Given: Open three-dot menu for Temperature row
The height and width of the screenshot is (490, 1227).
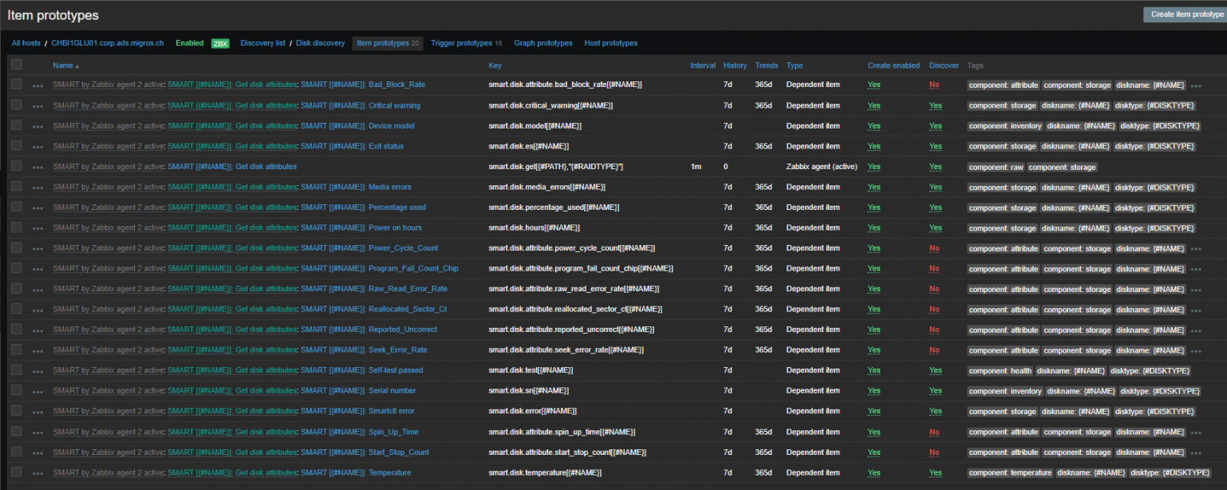Looking at the screenshot, I should (x=37, y=473).
